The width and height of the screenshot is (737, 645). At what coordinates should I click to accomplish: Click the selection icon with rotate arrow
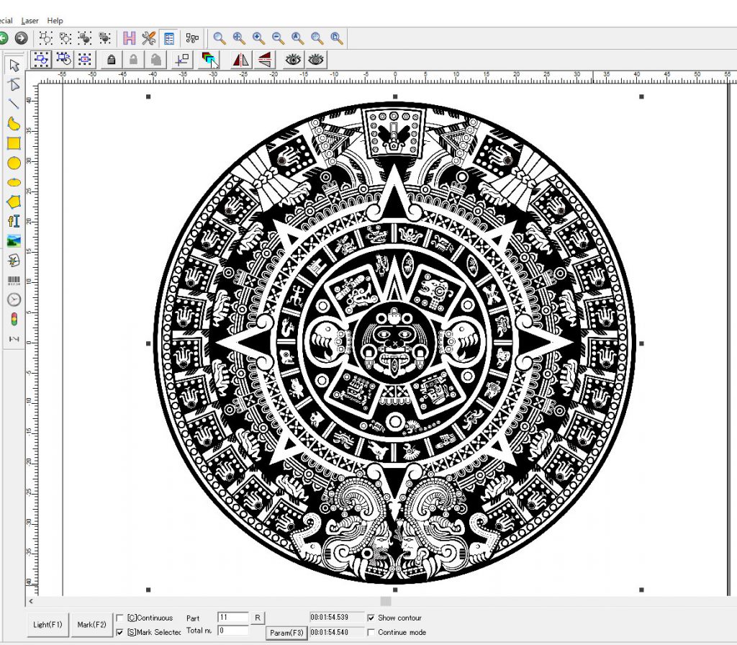tap(63, 60)
